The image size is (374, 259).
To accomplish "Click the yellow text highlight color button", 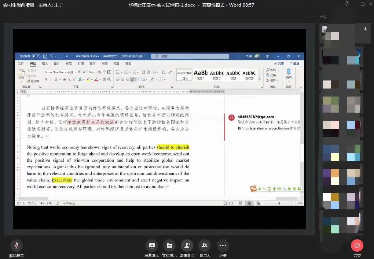I will [x=88, y=79].
